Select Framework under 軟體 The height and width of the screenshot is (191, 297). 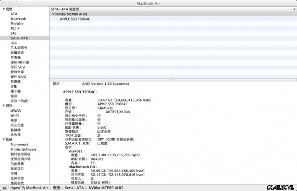tap(19, 145)
